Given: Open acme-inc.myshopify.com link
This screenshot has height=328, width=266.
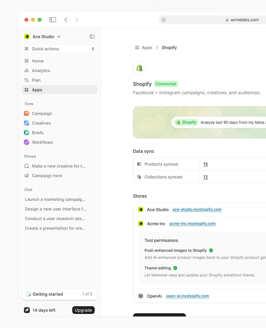Looking at the screenshot, I should 192,224.
